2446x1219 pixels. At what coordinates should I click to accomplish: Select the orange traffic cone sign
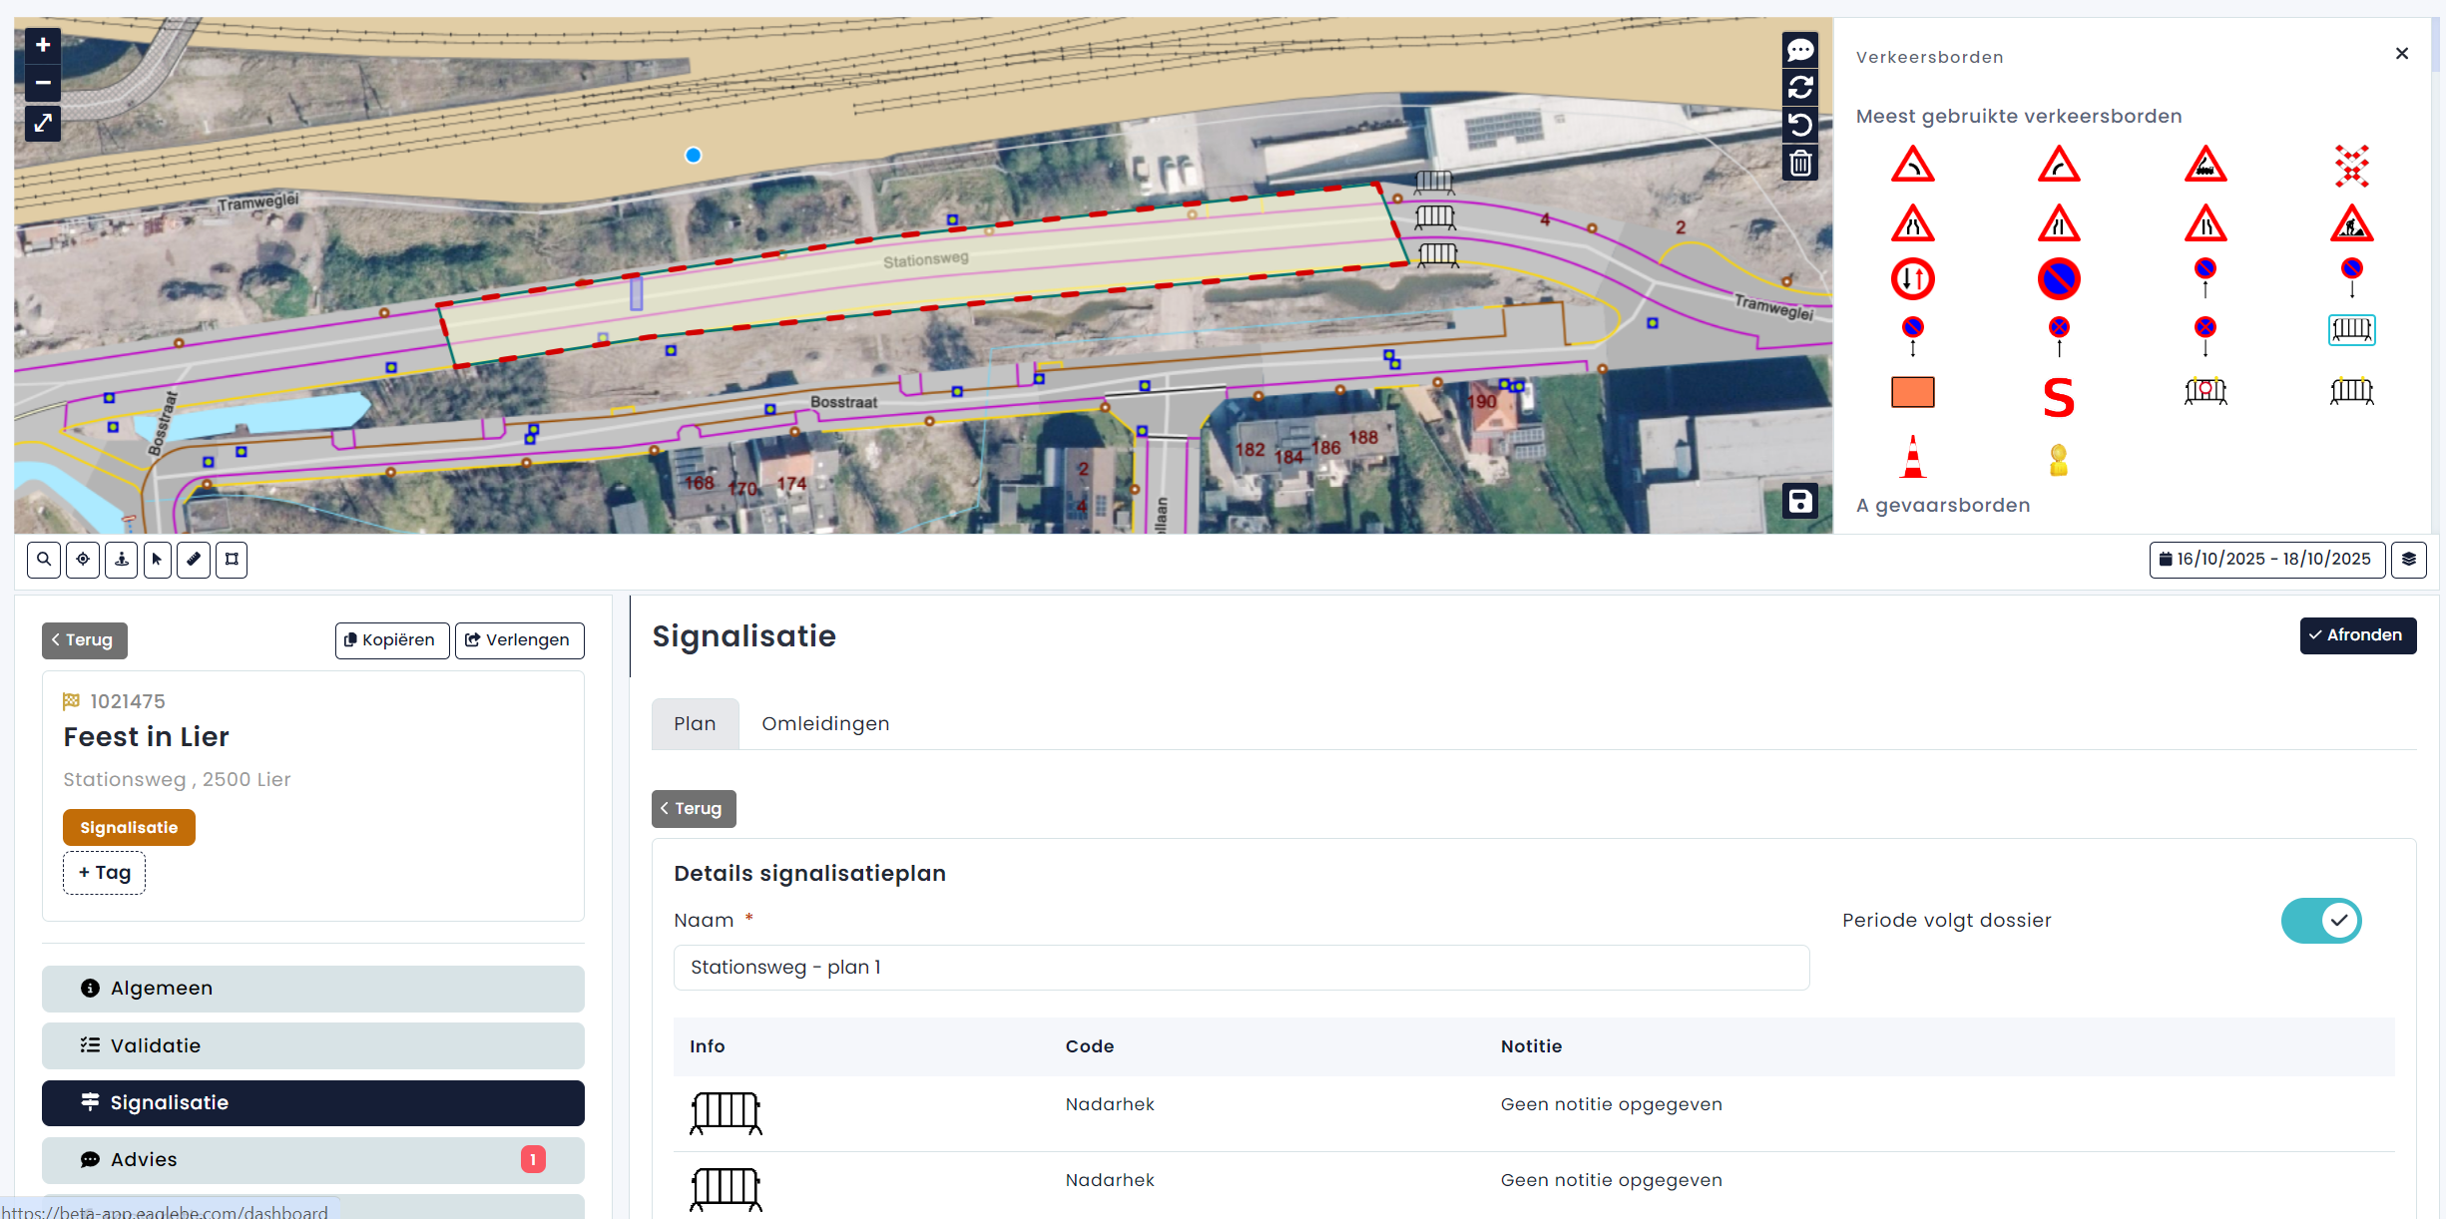1912,457
